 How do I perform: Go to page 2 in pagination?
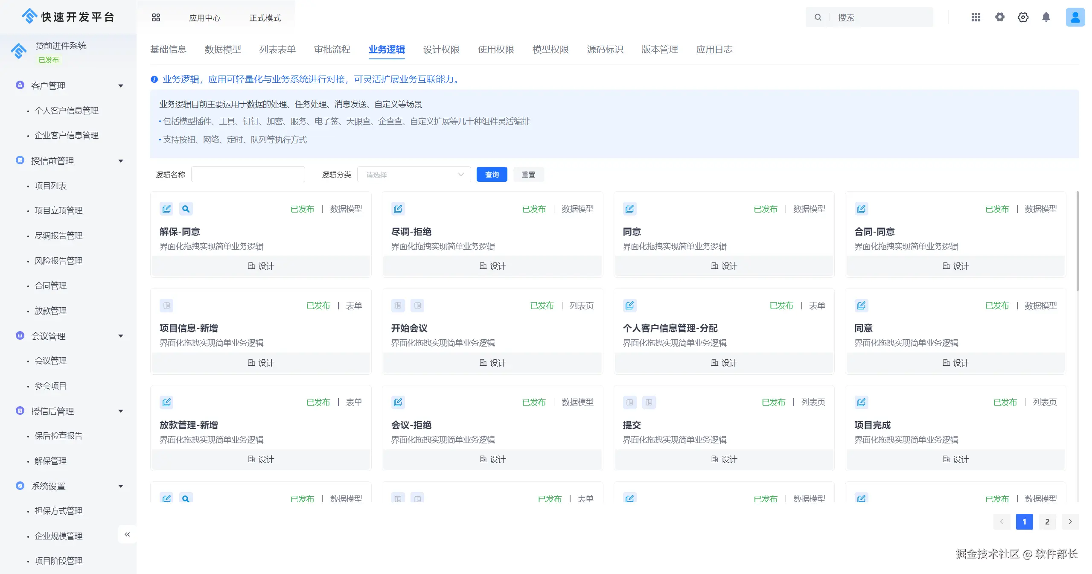(x=1047, y=522)
